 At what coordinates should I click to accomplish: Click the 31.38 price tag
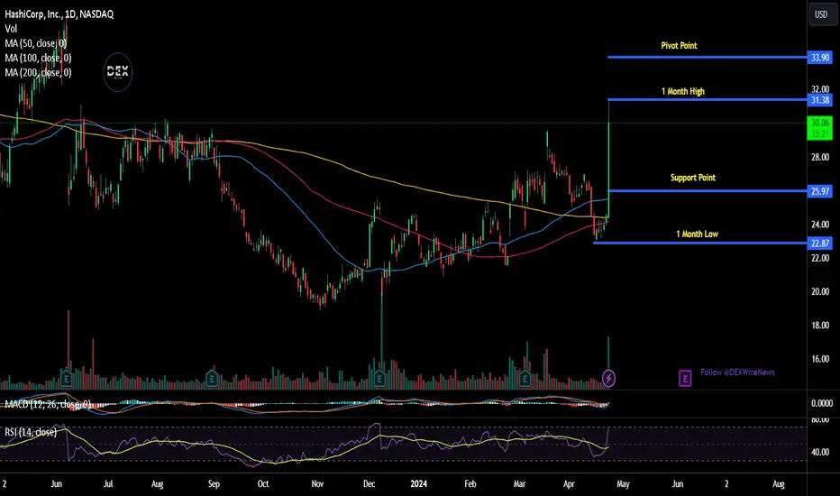point(820,100)
